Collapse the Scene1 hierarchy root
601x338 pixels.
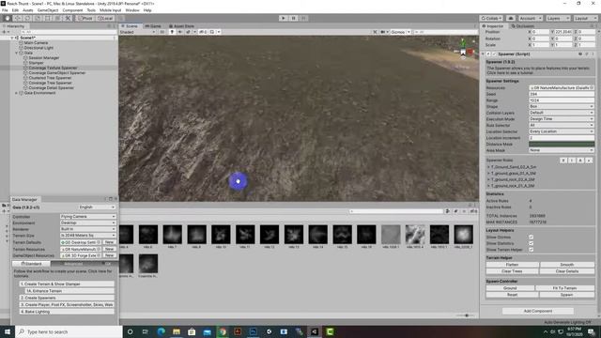(x=12, y=38)
